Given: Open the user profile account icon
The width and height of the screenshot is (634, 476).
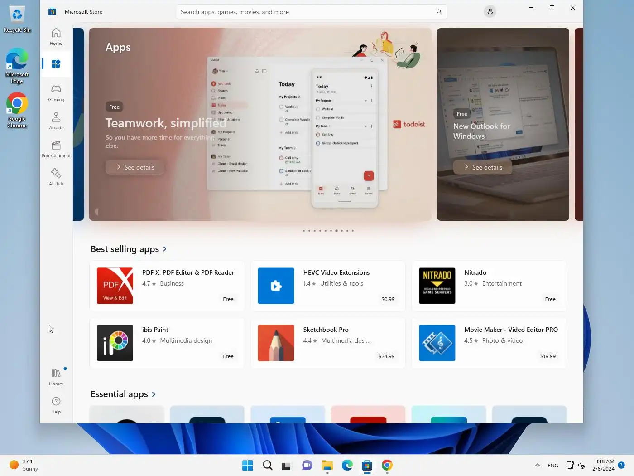Looking at the screenshot, I should (490, 12).
